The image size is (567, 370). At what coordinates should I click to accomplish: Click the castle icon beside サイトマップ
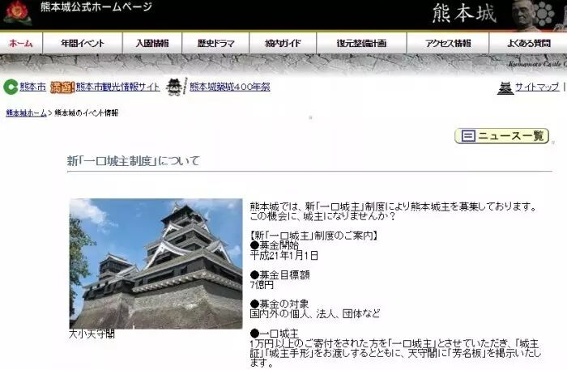[x=505, y=87]
